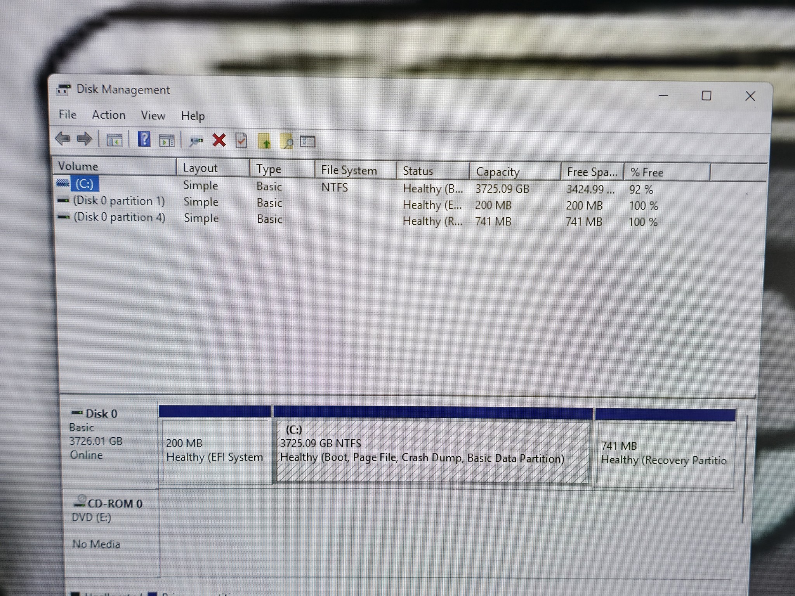This screenshot has height=596, width=795.
Task: Open the File menu
Action: coord(68,114)
